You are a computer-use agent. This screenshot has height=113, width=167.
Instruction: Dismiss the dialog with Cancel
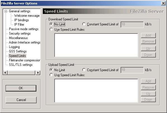point(21,100)
